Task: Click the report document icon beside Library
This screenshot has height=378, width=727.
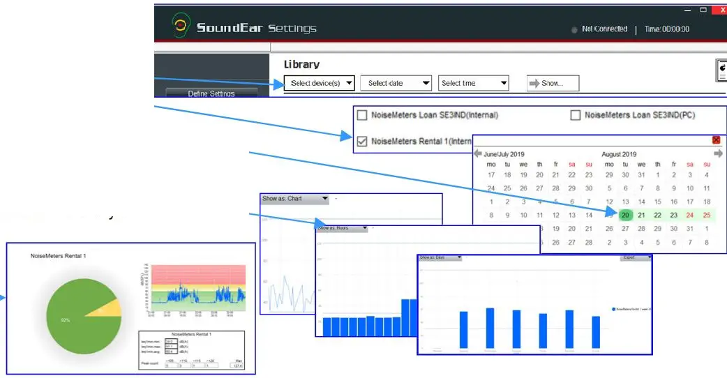Action: coord(721,70)
